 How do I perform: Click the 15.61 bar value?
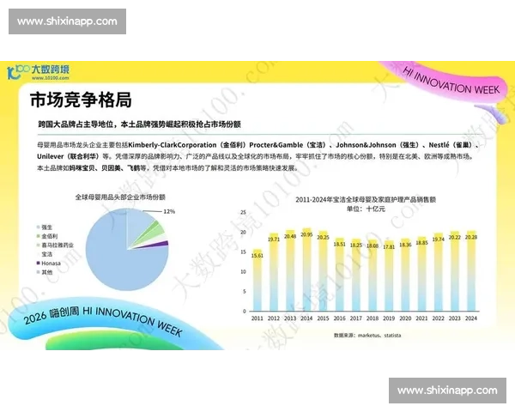(x=257, y=255)
